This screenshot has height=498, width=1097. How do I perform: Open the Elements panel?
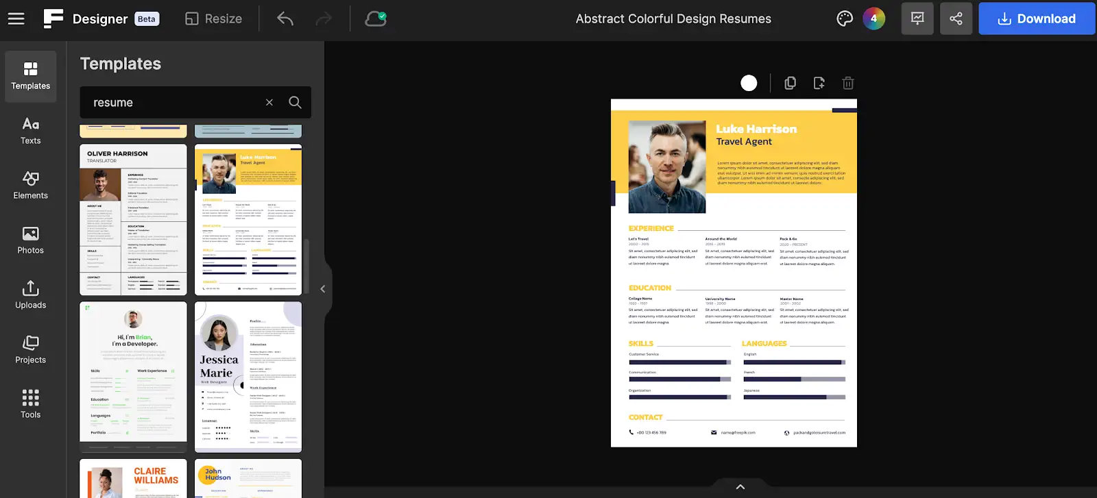31,186
